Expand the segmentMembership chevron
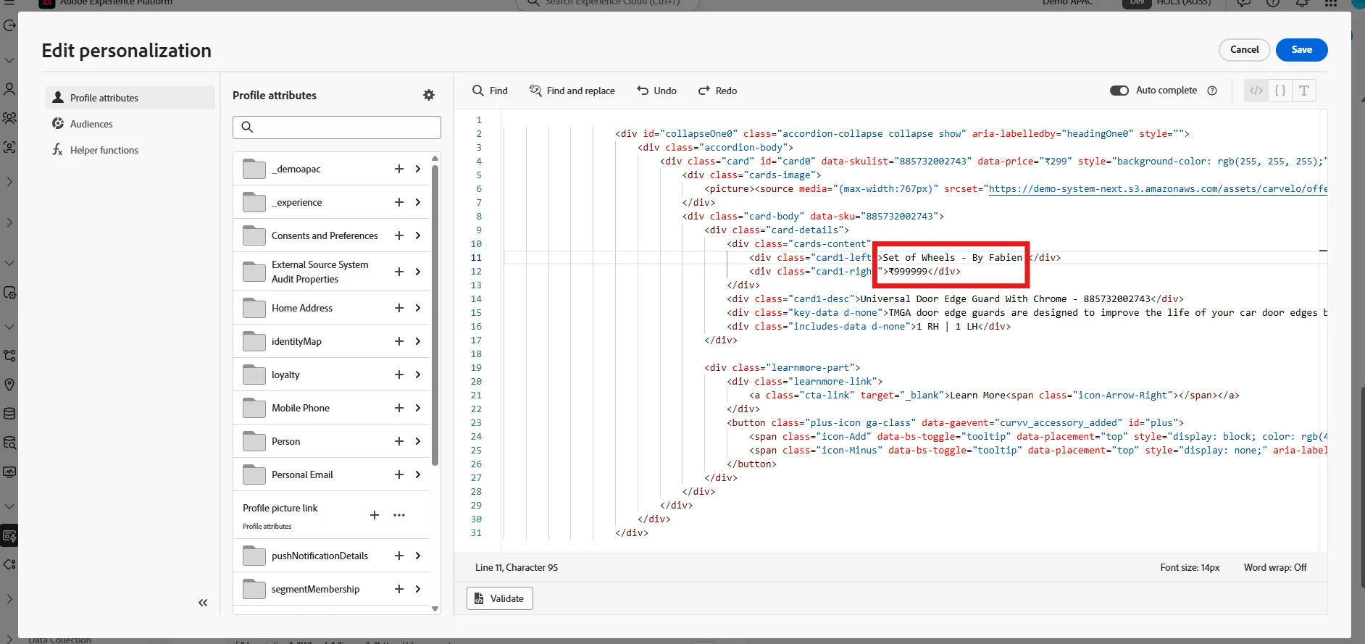 coord(418,589)
